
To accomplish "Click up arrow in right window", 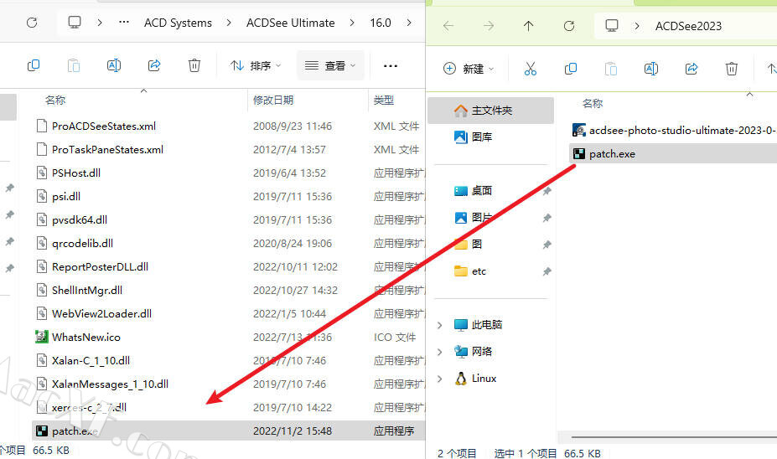I will [x=529, y=26].
